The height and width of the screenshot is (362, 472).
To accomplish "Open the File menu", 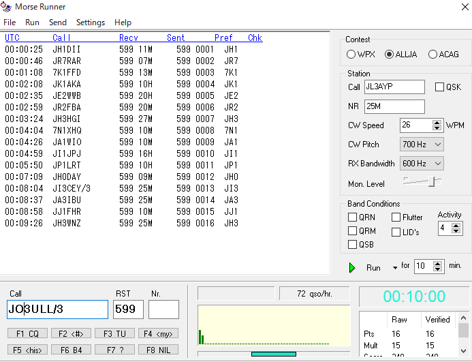I will click(x=10, y=22).
